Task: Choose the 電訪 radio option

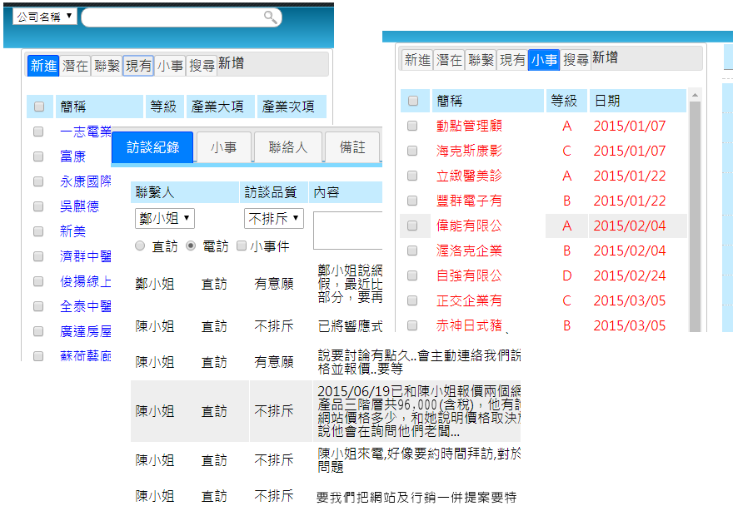Action: coord(191,246)
